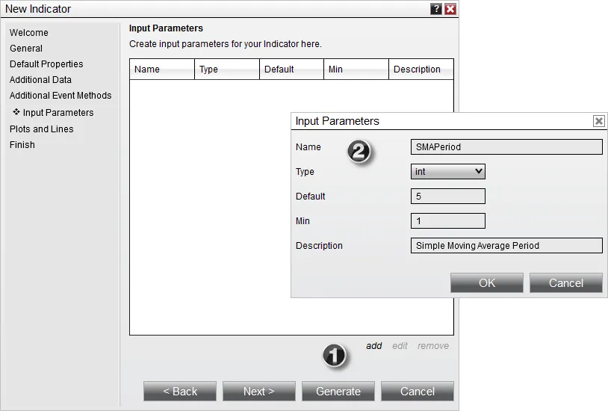Click the SMAPeriod name field
The image size is (608, 411).
pyautogui.click(x=506, y=147)
